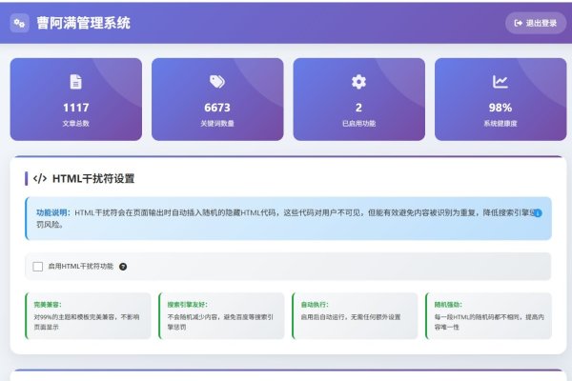Click the 自动执行 feature card
Screen dimensions: 572x381
coord(355,315)
